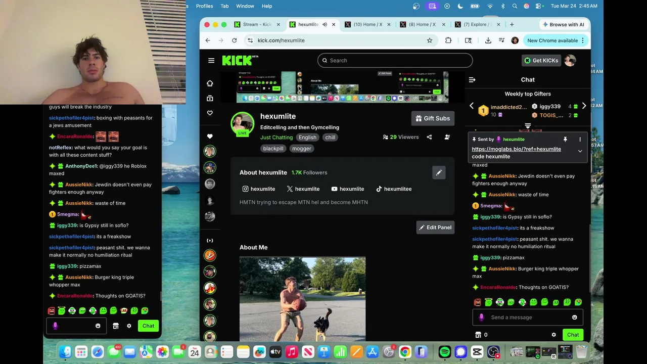647x364 pixels.
Task: Open chat settings gear in Kick chat
Action: click(x=553, y=335)
